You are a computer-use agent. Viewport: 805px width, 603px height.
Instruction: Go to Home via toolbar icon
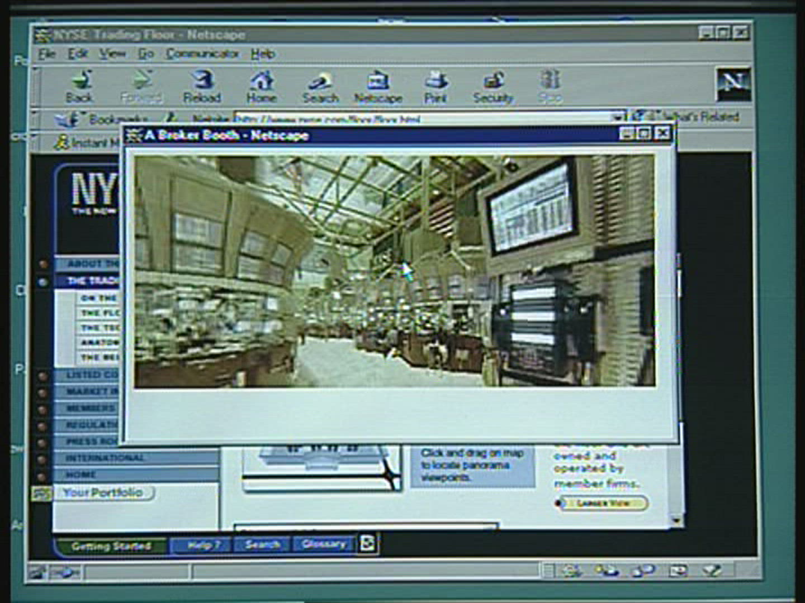click(261, 86)
